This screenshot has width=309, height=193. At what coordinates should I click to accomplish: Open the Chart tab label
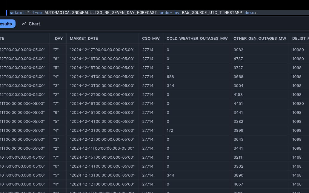[x=34, y=24]
